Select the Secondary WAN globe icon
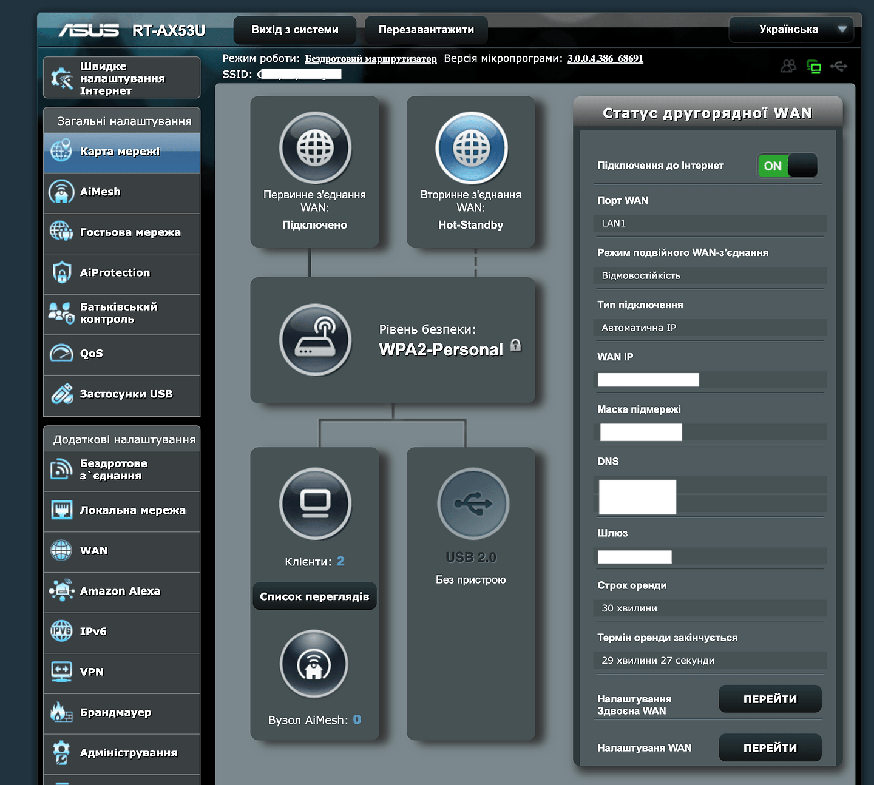Screen dimensions: 874x785 472,148
